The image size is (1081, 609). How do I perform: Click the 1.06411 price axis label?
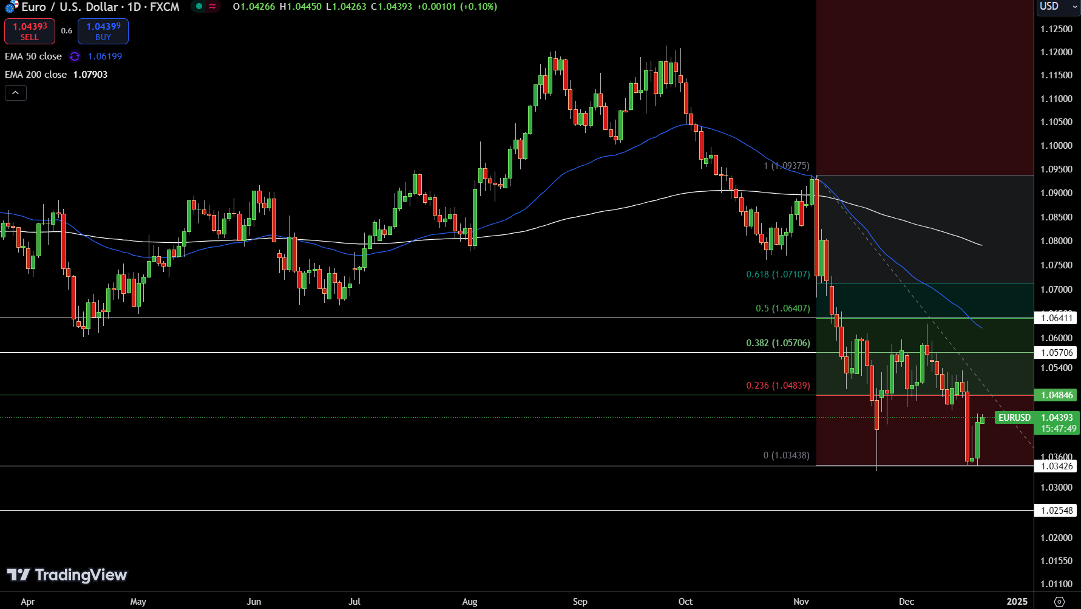[x=1056, y=318]
